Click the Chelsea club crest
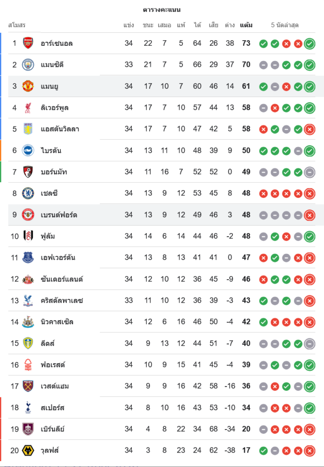324x467 pixels. 28,193
